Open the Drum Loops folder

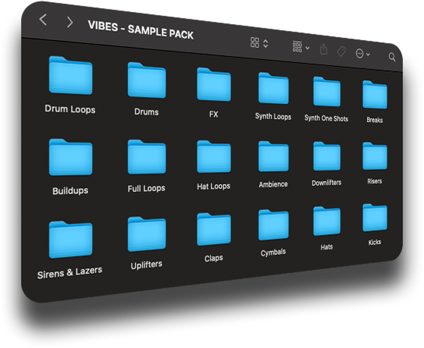[x=70, y=76]
